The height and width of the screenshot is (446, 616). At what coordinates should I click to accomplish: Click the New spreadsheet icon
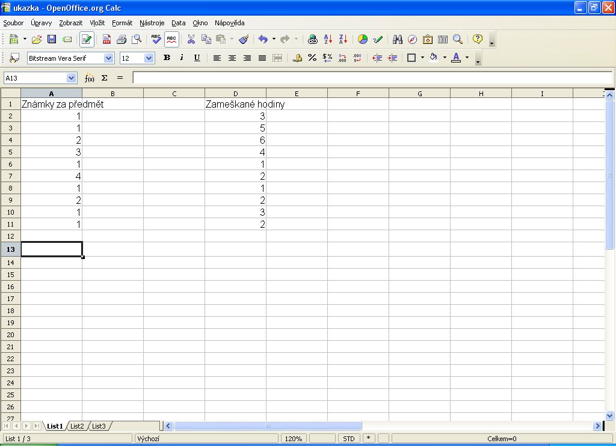pos(14,39)
